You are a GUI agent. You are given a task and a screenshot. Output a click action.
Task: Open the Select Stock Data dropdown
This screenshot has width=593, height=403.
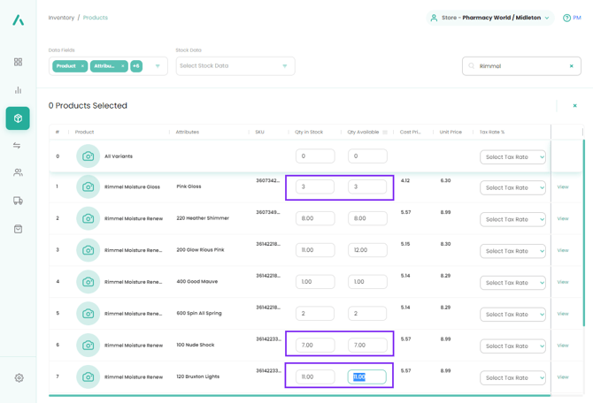pyautogui.click(x=235, y=66)
